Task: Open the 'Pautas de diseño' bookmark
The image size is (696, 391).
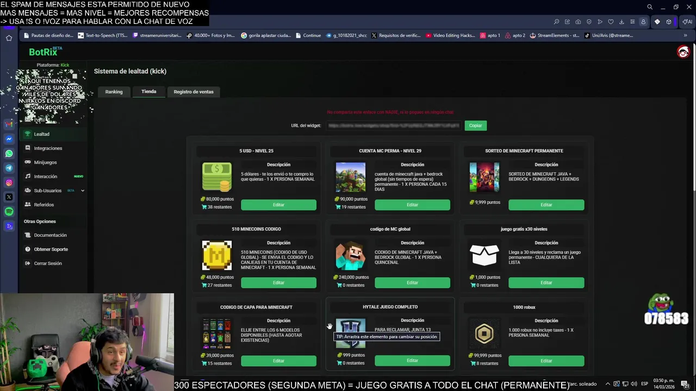Action: coord(48,35)
